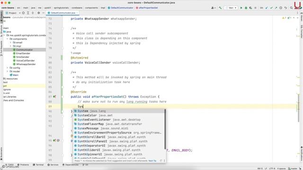This screenshot has width=303, height=170.
Task: Open the Problems tool window
Action: click(x=23, y=165)
